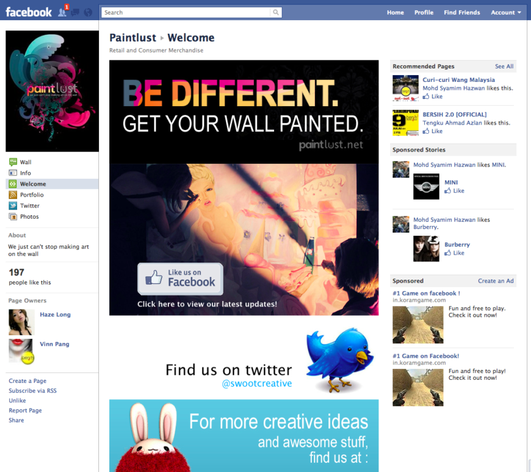Click the Facebook logo
This screenshot has width=531, height=472.
[29, 12]
